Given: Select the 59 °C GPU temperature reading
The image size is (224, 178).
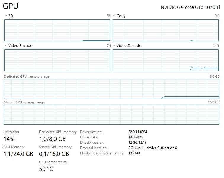Looking at the screenshot, I should click(46, 169).
